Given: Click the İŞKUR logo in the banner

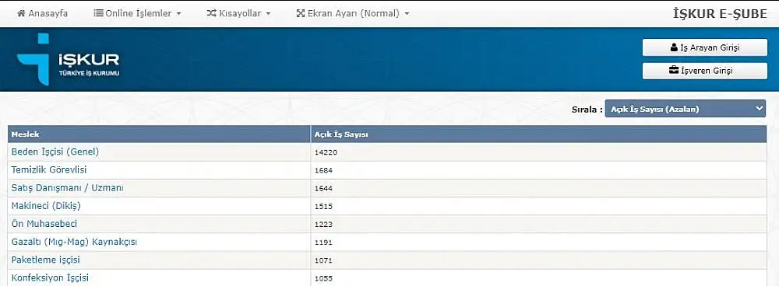Looking at the screenshot, I should (68, 60).
